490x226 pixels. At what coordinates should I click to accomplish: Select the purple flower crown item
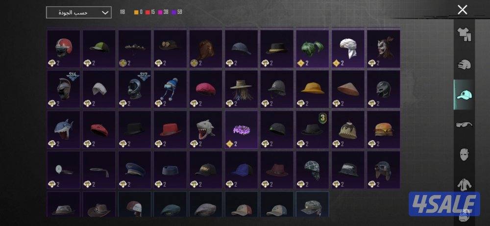point(241,129)
